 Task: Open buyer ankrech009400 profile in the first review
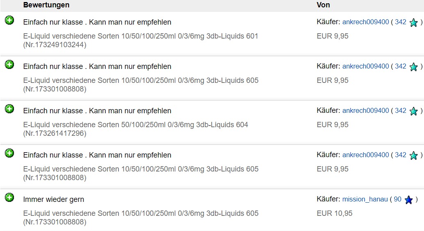(x=366, y=22)
